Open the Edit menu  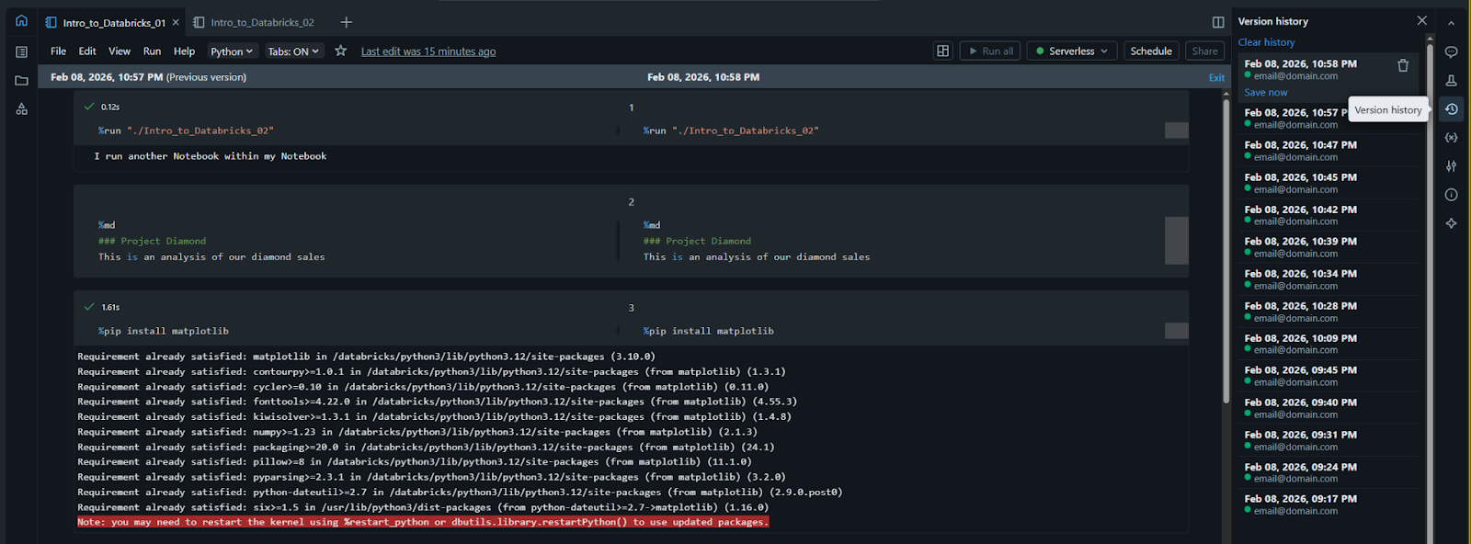pyautogui.click(x=87, y=51)
